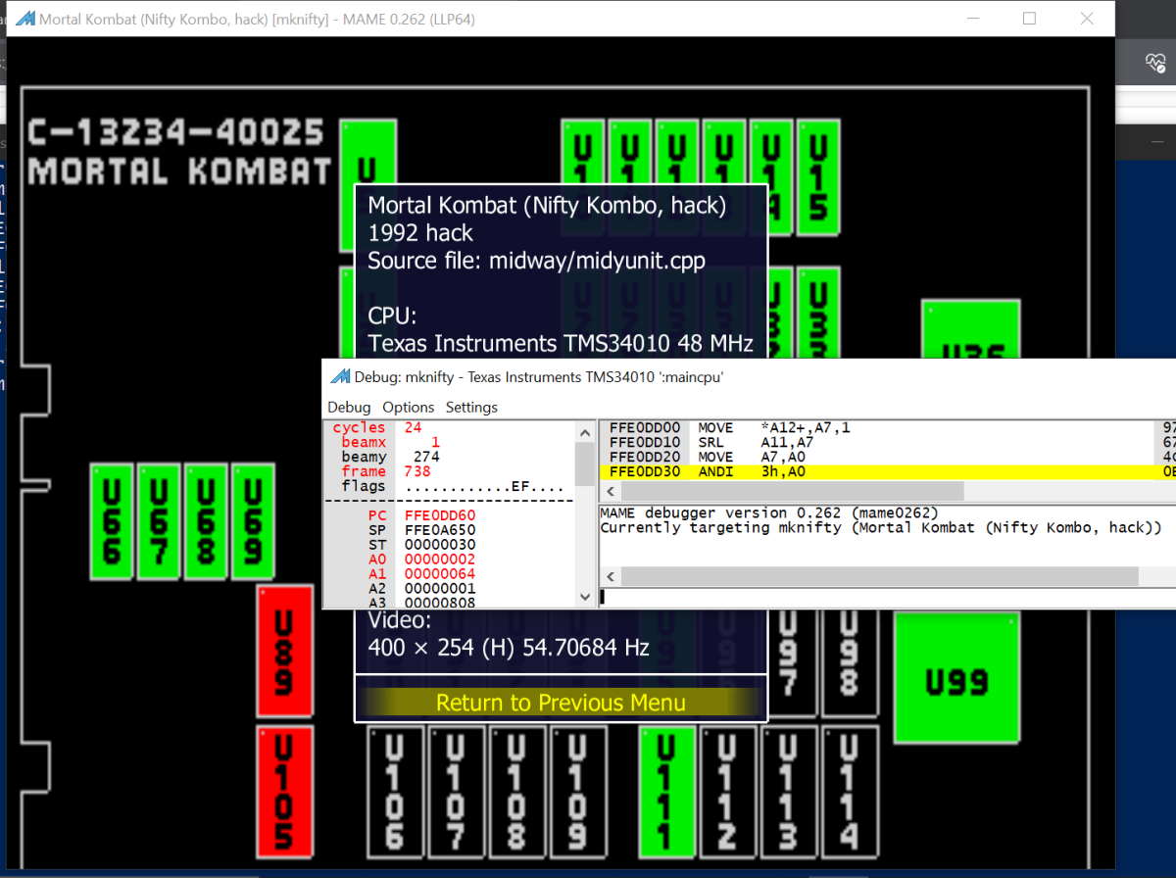The width and height of the screenshot is (1176, 878).
Task: Click the 400 × 254 video resolution line
Action: click(x=509, y=648)
